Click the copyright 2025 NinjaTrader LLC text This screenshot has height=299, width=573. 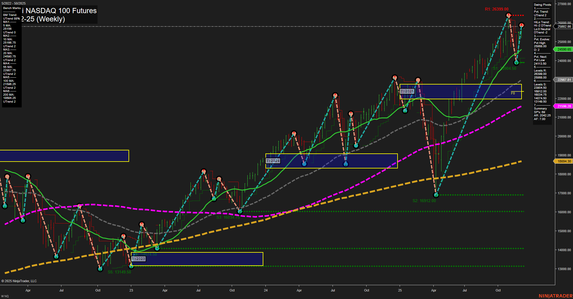point(19,281)
